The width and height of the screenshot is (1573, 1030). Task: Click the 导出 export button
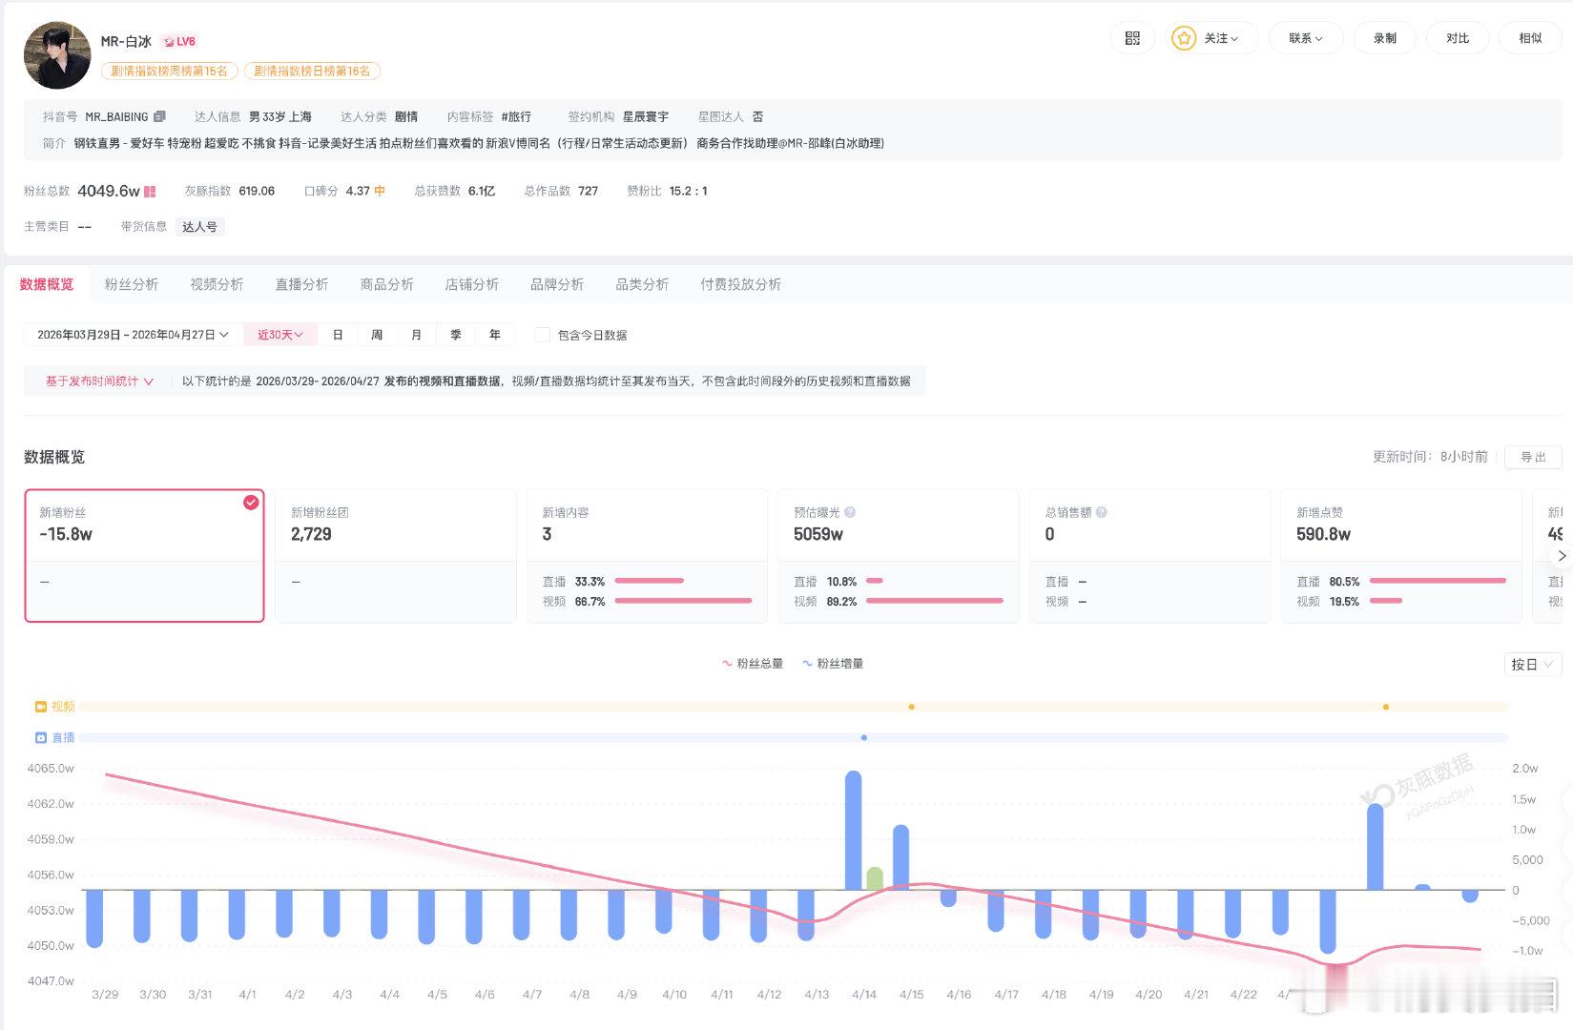[x=1534, y=457]
